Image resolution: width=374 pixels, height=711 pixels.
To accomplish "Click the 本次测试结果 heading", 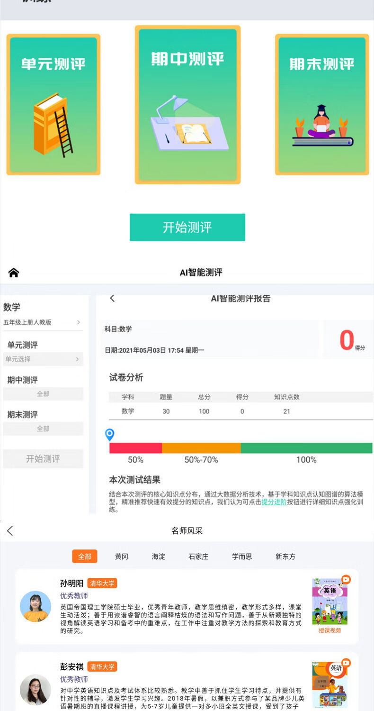I will pos(135,480).
